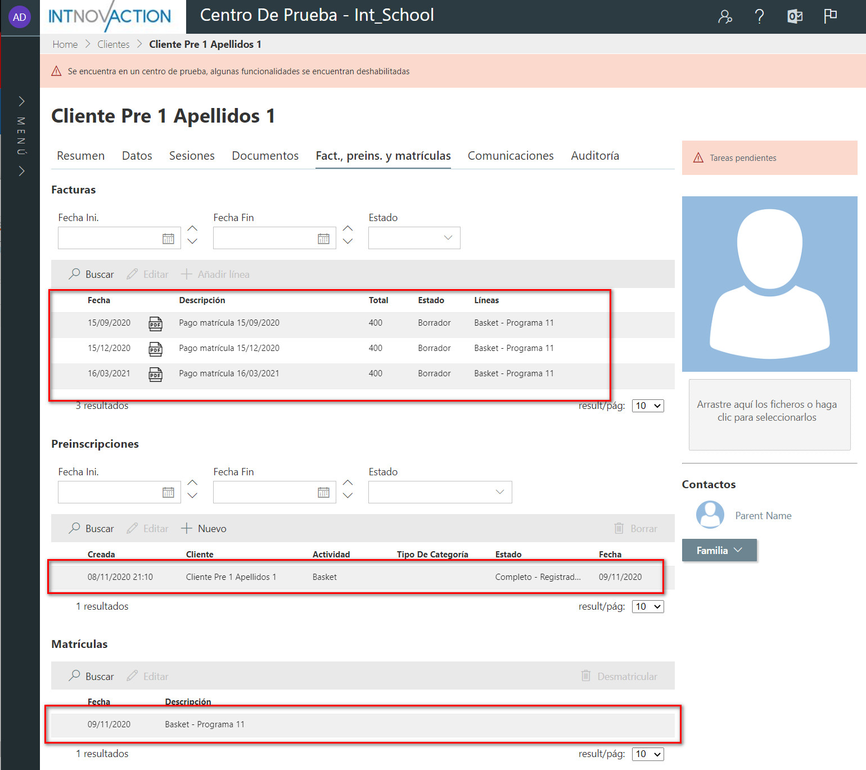Increase Facturas Fecha Fin with up arrow

click(x=348, y=228)
